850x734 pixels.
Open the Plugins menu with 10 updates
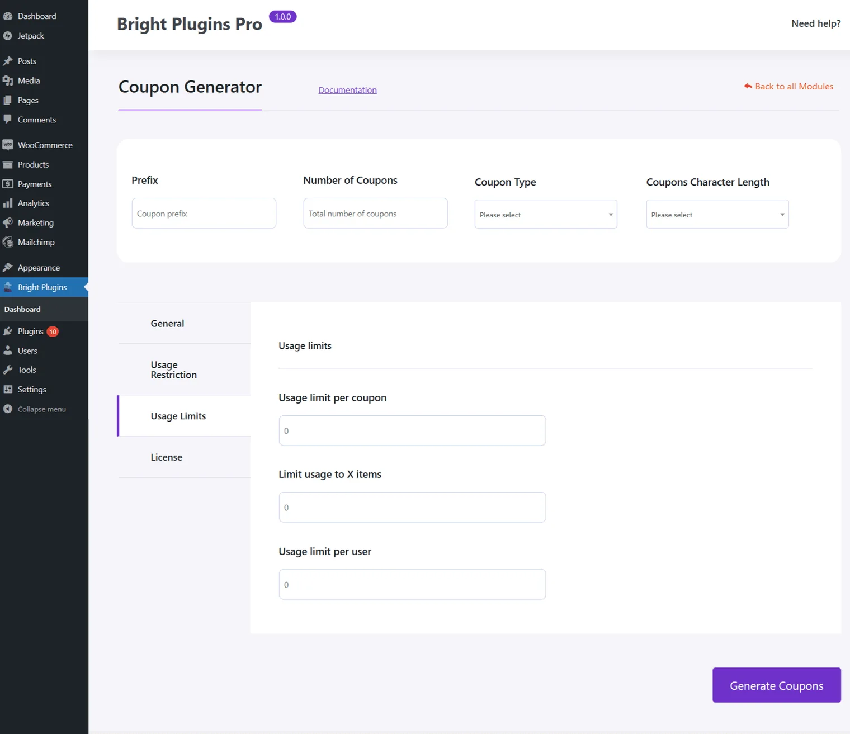click(x=44, y=332)
